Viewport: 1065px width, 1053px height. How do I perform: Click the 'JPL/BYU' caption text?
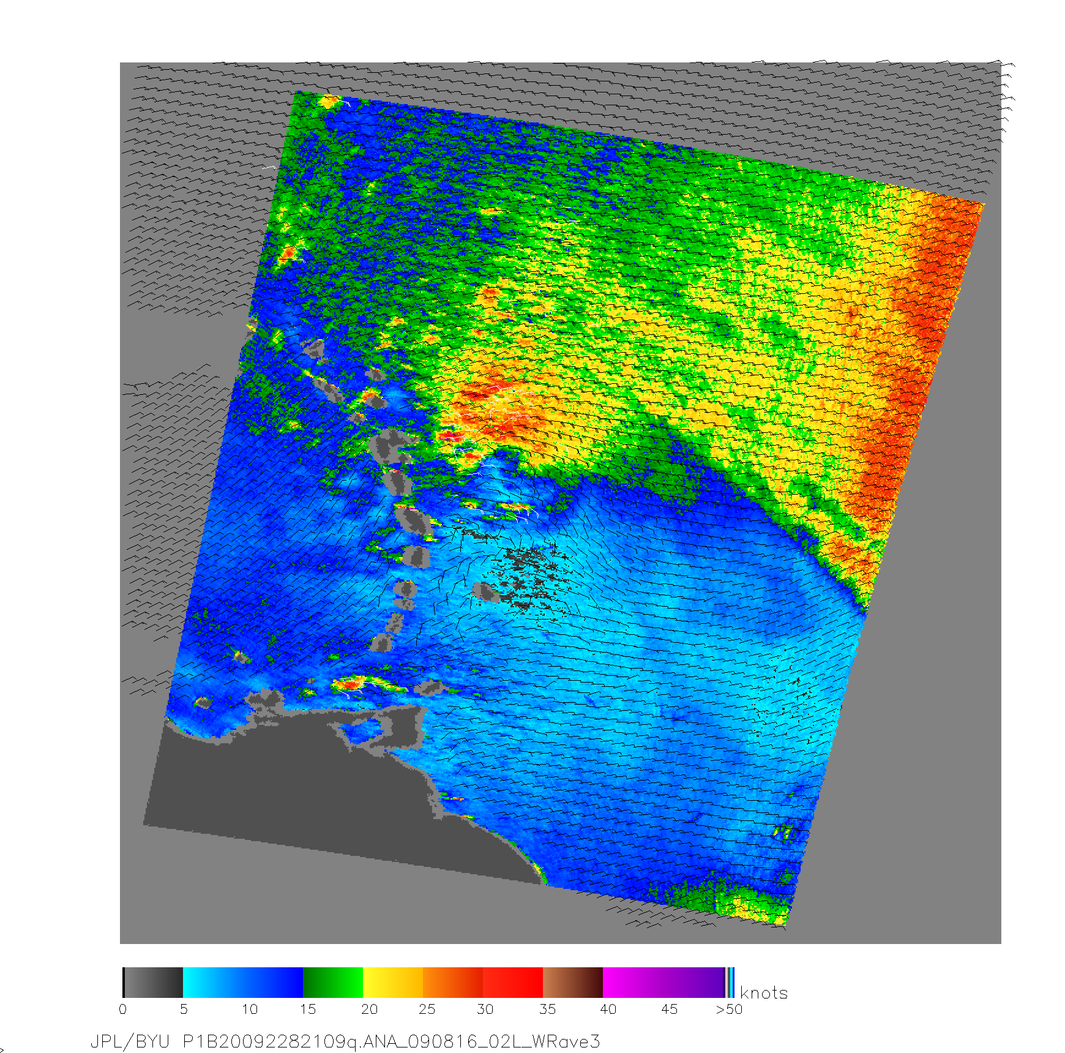pos(130,1042)
